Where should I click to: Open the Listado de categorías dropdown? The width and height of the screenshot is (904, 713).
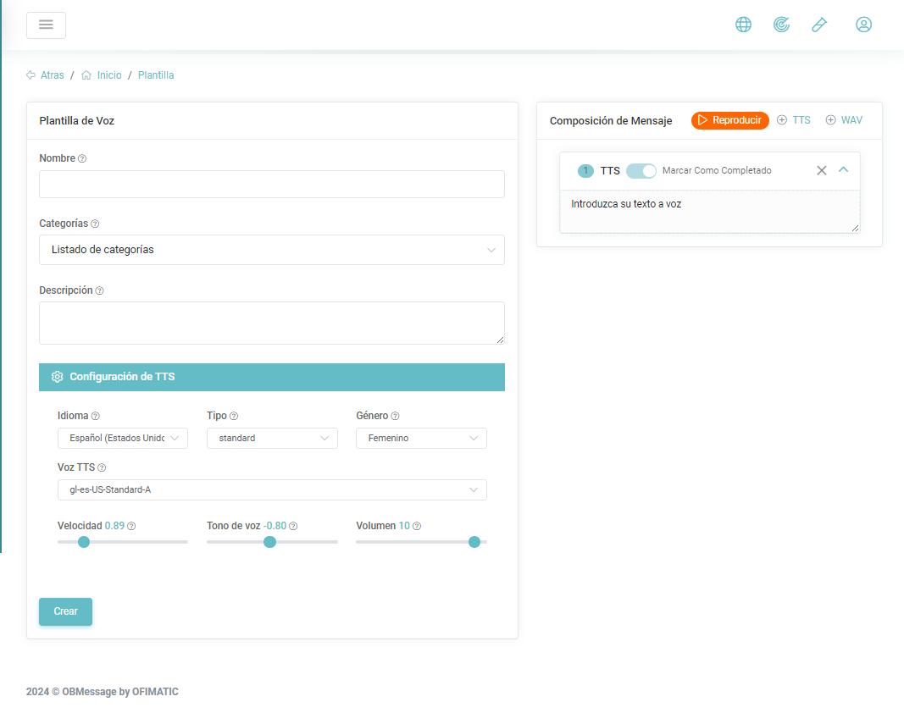point(271,250)
